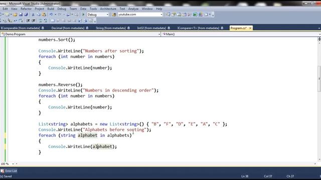Open the Edit menu

5,9
